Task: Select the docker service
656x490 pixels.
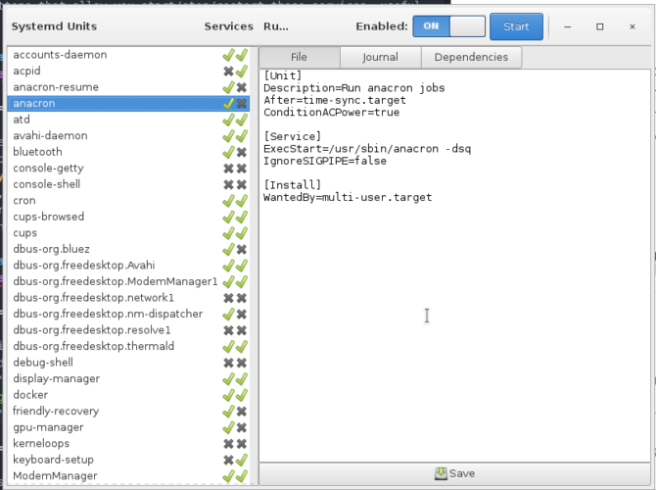Action: pyautogui.click(x=128, y=395)
